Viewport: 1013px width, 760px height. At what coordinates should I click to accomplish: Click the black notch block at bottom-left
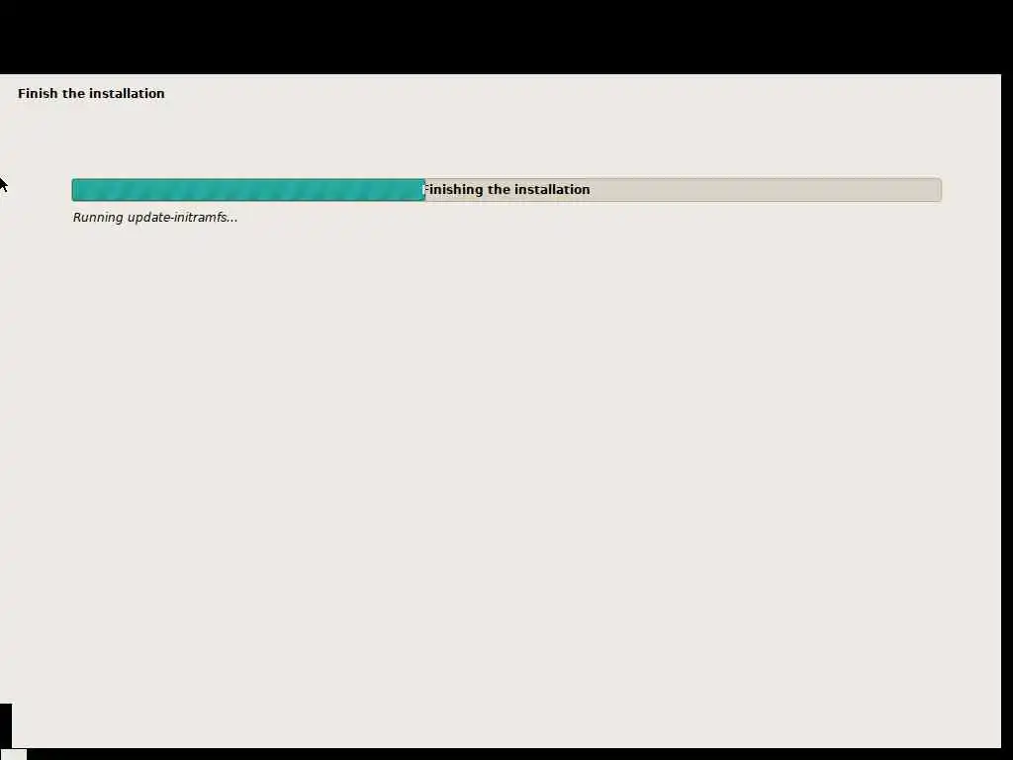[6, 725]
